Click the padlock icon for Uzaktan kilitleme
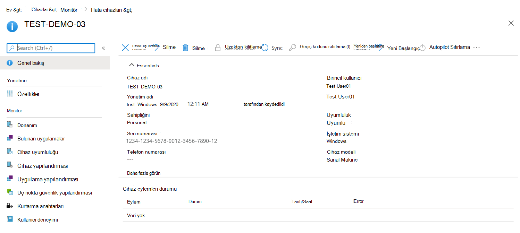The image size is (520, 233). (x=218, y=48)
